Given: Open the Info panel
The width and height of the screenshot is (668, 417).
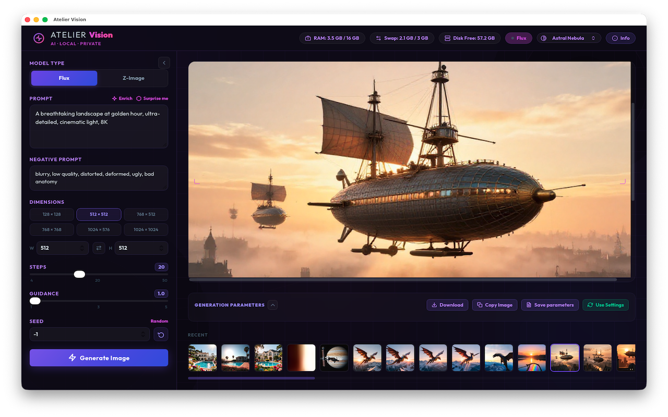Looking at the screenshot, I should pos(621,38).
